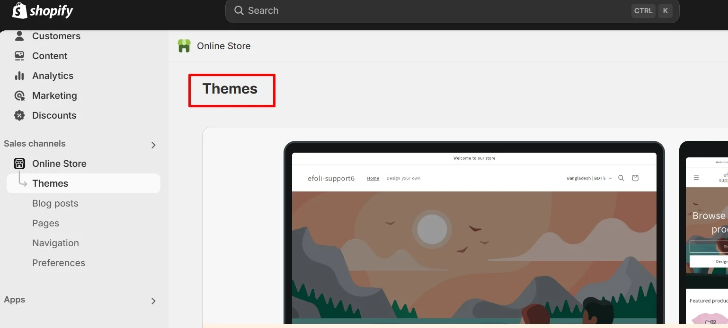
Task: Select Themes in the sidebar
Action: 83,183
